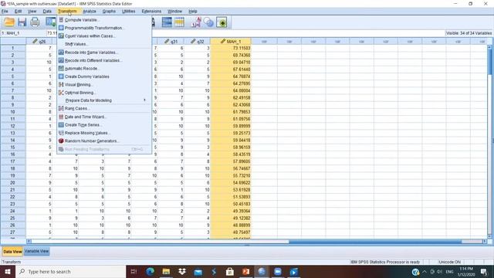Open the Graphs menu
The width and height of the screenshot is (494, 278).
(109, 11)
